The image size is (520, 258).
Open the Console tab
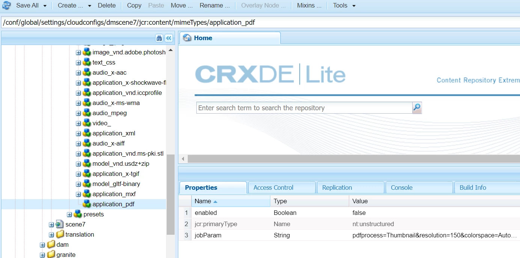(x=419, y=187)
